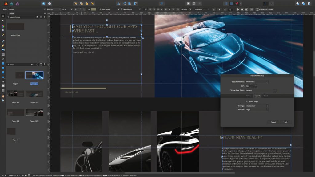The image size is (315, 177).
Task: Select the View (Hand) tool
Action: pyautogui.click(x=2, y=96)
